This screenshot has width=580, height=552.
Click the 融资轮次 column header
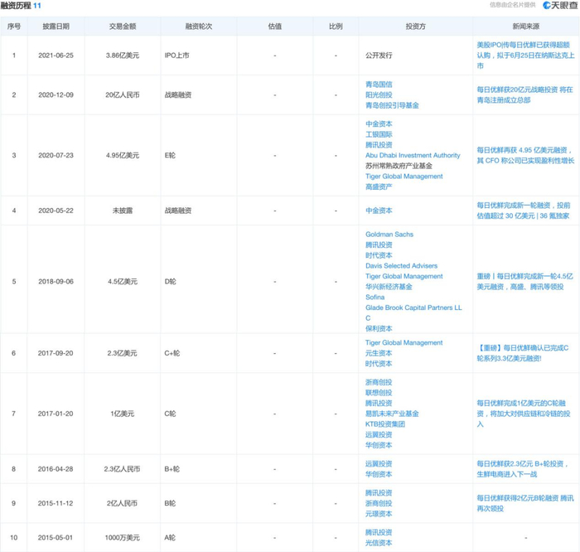pos(199,27)
